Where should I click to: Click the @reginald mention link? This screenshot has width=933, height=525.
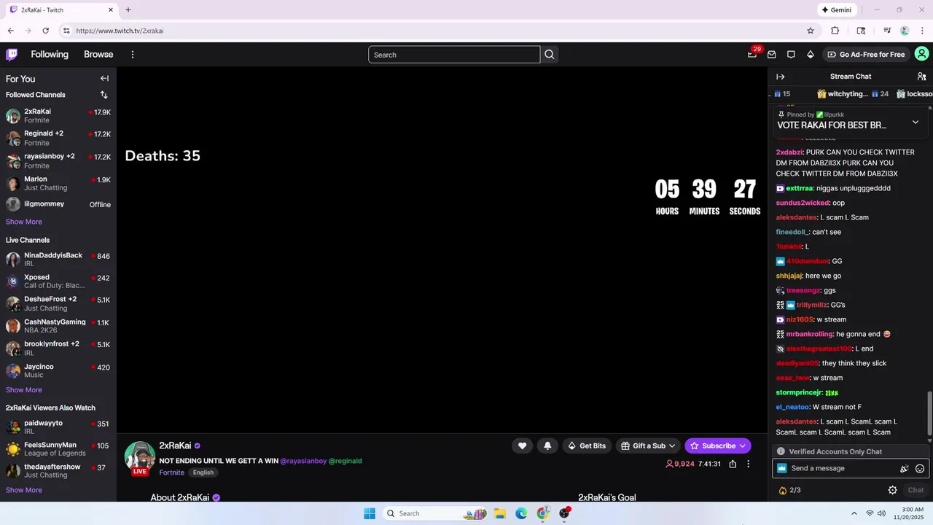[346, 461]
